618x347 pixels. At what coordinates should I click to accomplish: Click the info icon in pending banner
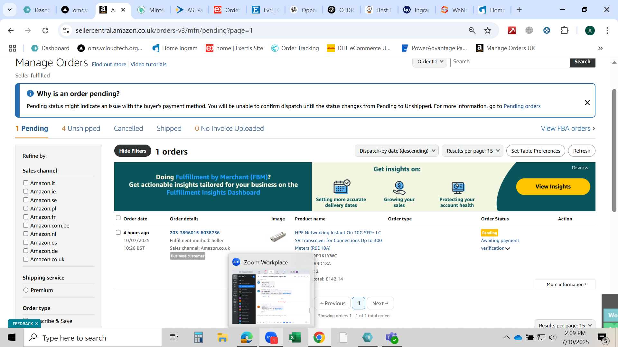[30, 93]
